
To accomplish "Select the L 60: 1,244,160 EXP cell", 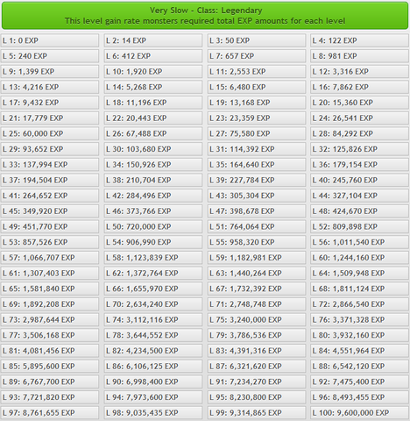I will 359,258.
